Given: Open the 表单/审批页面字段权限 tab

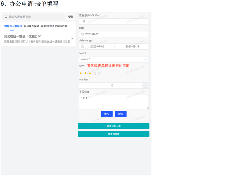Looking at the screenshot, I should pos(54,26).
